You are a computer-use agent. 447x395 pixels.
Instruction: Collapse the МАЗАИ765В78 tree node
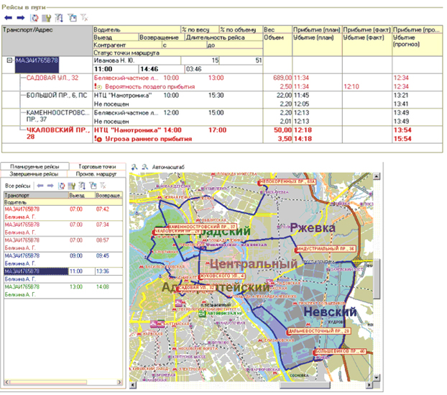[9, 60]
